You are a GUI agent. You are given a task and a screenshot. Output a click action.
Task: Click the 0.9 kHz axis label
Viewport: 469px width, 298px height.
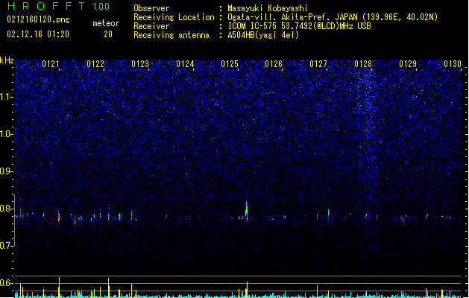point(7,171)
